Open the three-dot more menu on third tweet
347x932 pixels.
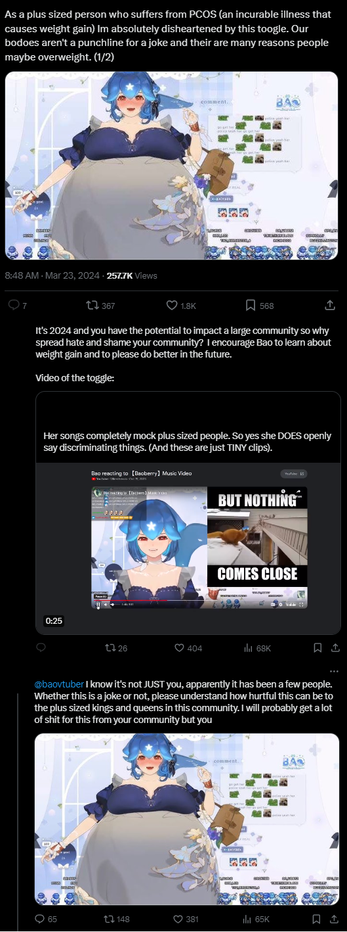pyautogui.click(x=335, y=670)
